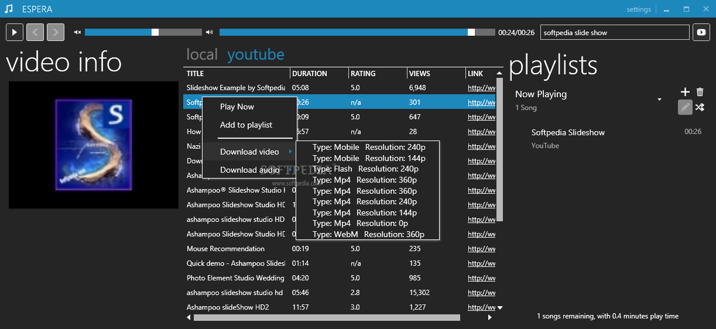This screenshot has height=329, width=716.
Task: Click the video preview thumbnail
Action: [94, 145]
